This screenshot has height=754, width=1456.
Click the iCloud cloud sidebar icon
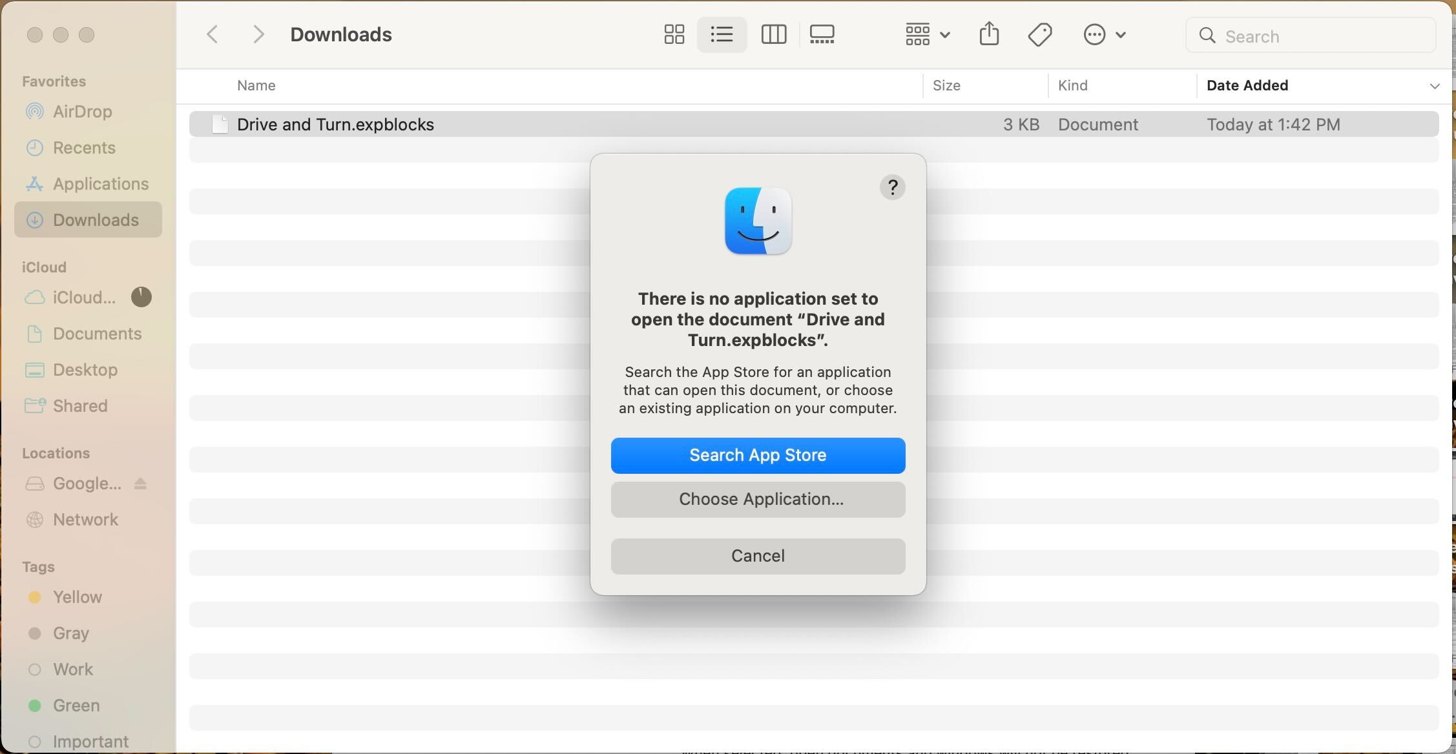click(x=34, y=298)
